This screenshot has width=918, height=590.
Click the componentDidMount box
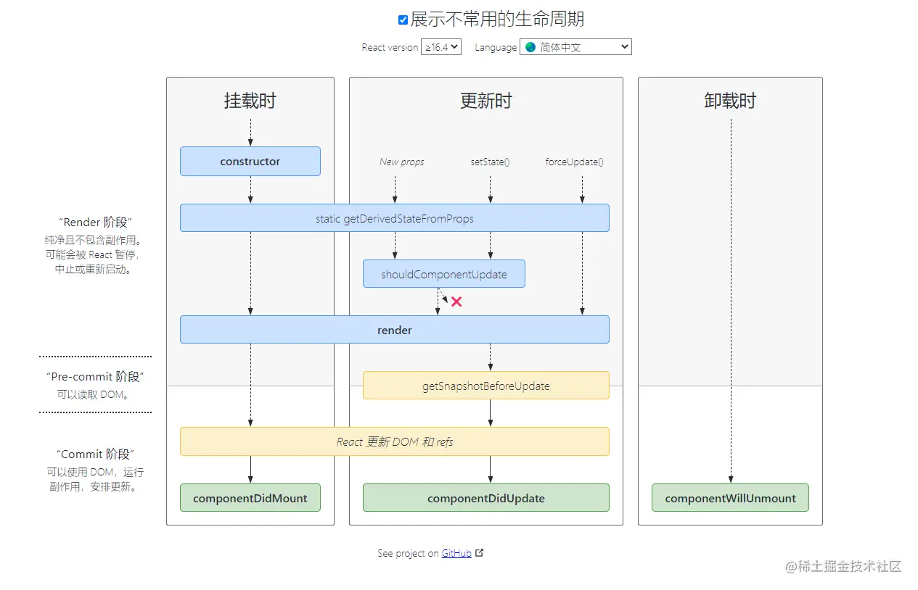click(250, 498)
